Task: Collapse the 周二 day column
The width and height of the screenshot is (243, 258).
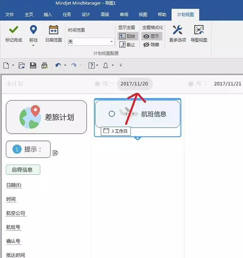Action: (x=191, y=84)
